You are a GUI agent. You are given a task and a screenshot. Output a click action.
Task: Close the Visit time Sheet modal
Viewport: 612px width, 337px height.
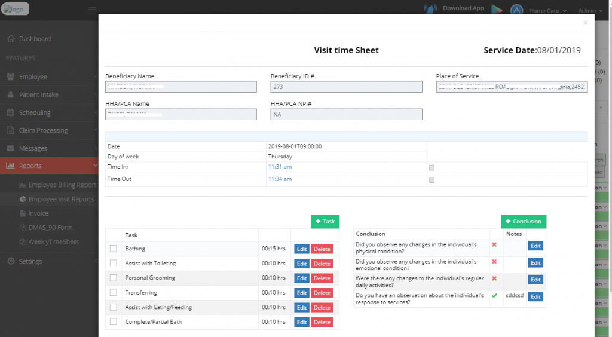pyautogui.click(x=586, y=23)
